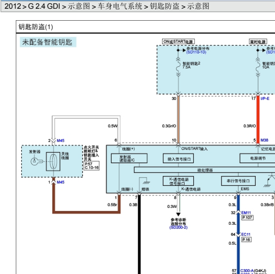Click the 智能钥匙2 7.5A fuse symbol
Screen dimensions: 275x274
click(x=179, y=68)
